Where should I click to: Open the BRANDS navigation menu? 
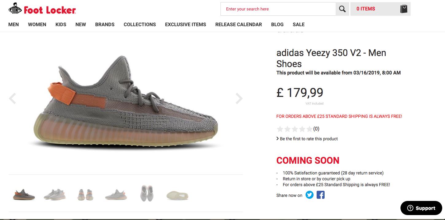[105, 25]
